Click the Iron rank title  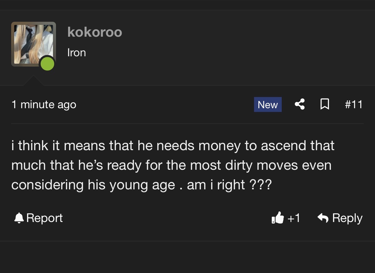pyautogui.click(x=76, y=53)
